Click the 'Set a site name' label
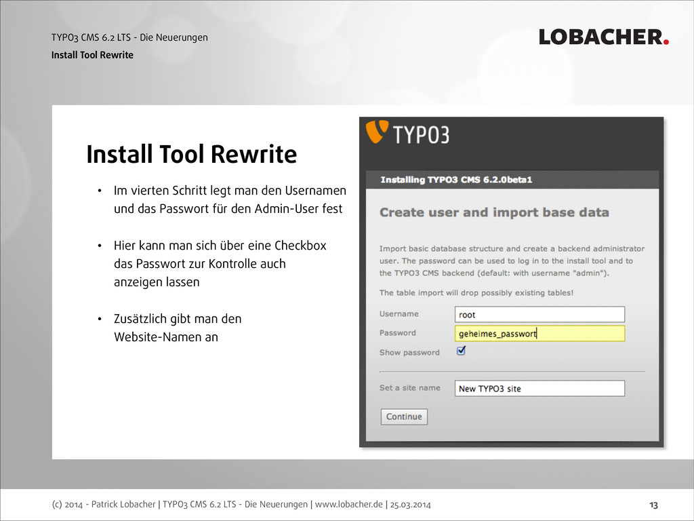 tap(410, 387)
